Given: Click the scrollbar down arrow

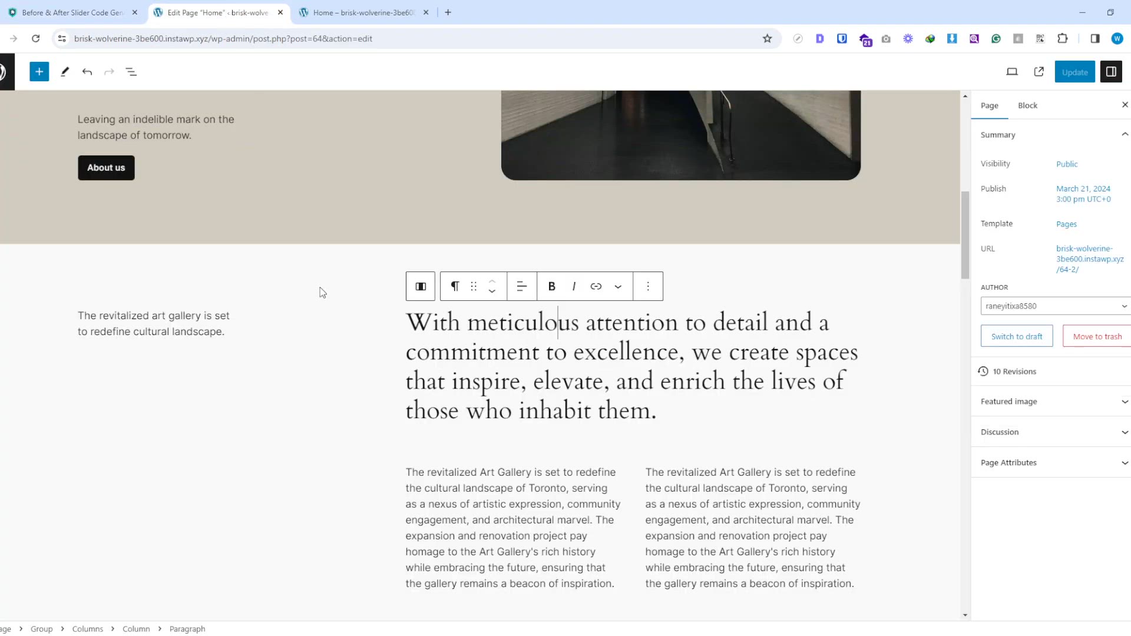Looking at the screenshot, I should [965, 615].
